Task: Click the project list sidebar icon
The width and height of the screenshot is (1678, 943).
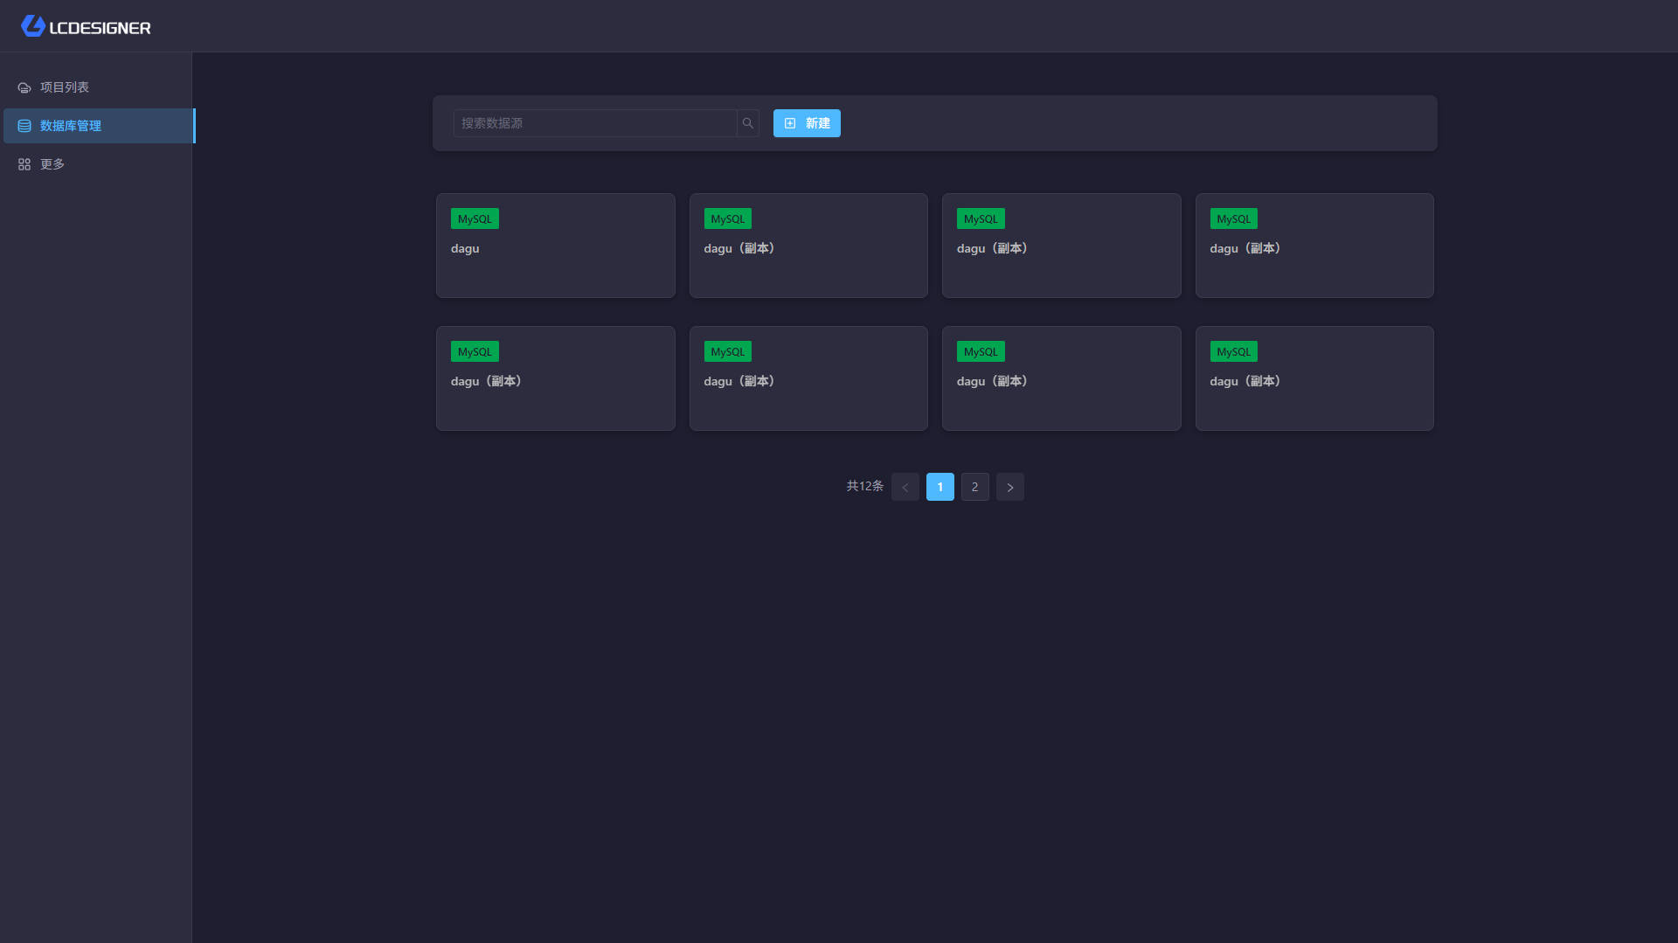Action: click(x=24, y=87)
